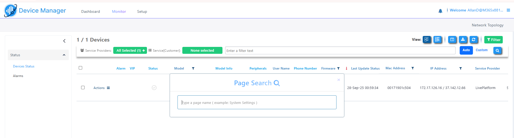Open the Setup menu

[x=142, y=11]
